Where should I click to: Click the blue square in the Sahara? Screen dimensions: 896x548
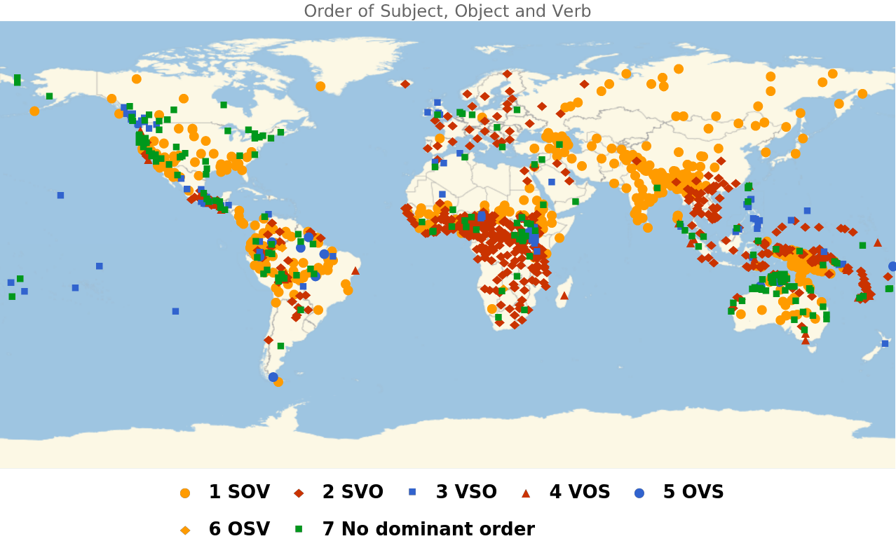[442, 195]
